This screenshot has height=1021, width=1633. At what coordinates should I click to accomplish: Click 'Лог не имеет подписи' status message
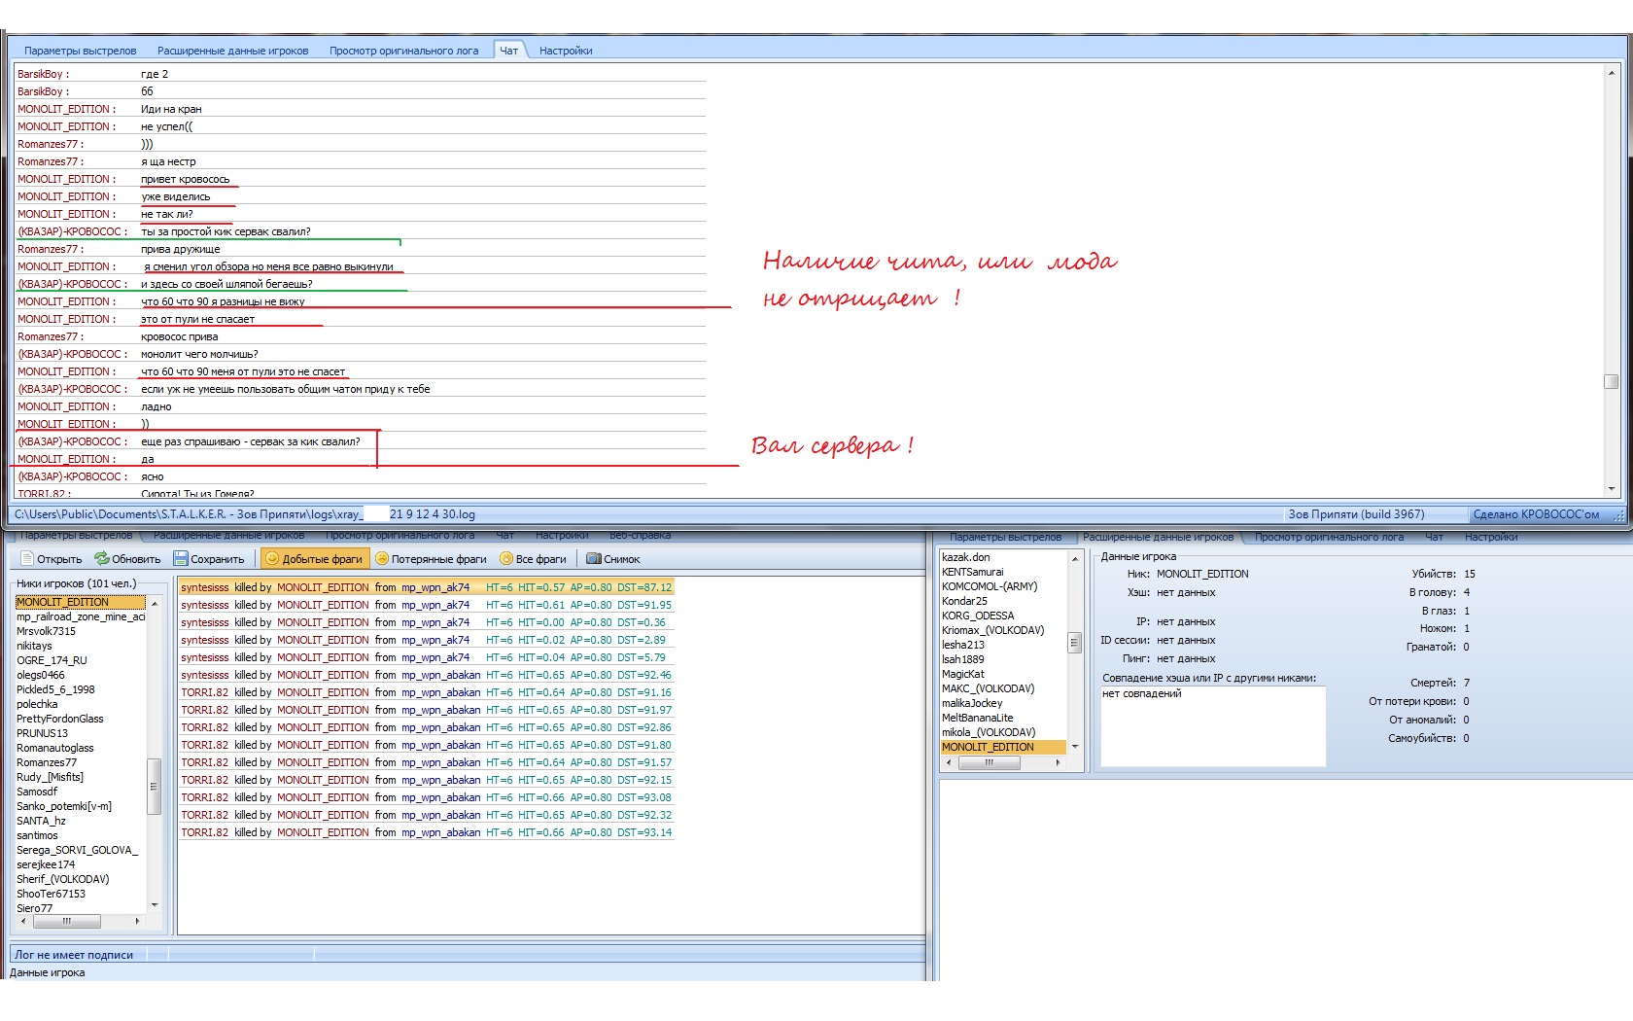coord(74,955)
